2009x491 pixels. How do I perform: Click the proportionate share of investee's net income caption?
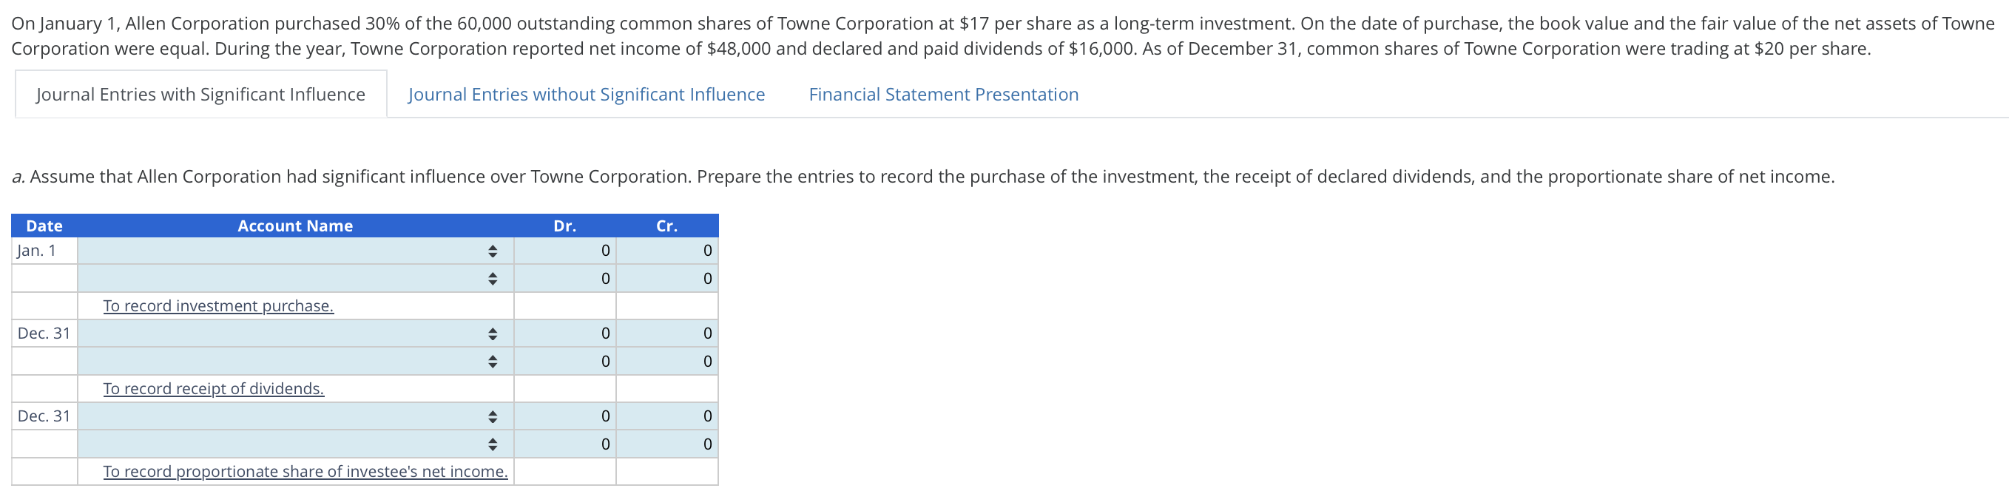coord(305,471)
